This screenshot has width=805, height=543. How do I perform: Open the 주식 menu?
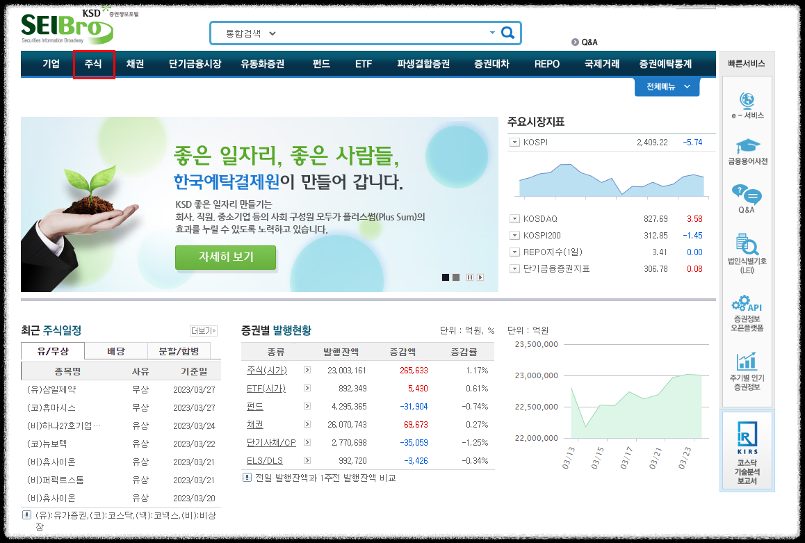(x=93, y=64)
